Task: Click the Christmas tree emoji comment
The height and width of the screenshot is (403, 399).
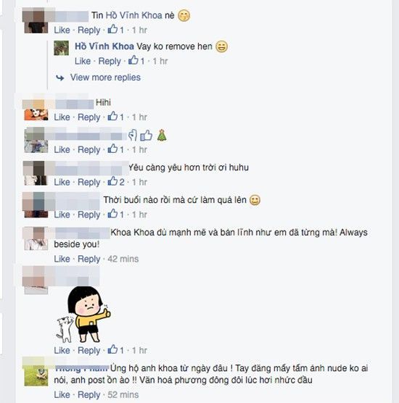Action: click(x=162, y=136)
